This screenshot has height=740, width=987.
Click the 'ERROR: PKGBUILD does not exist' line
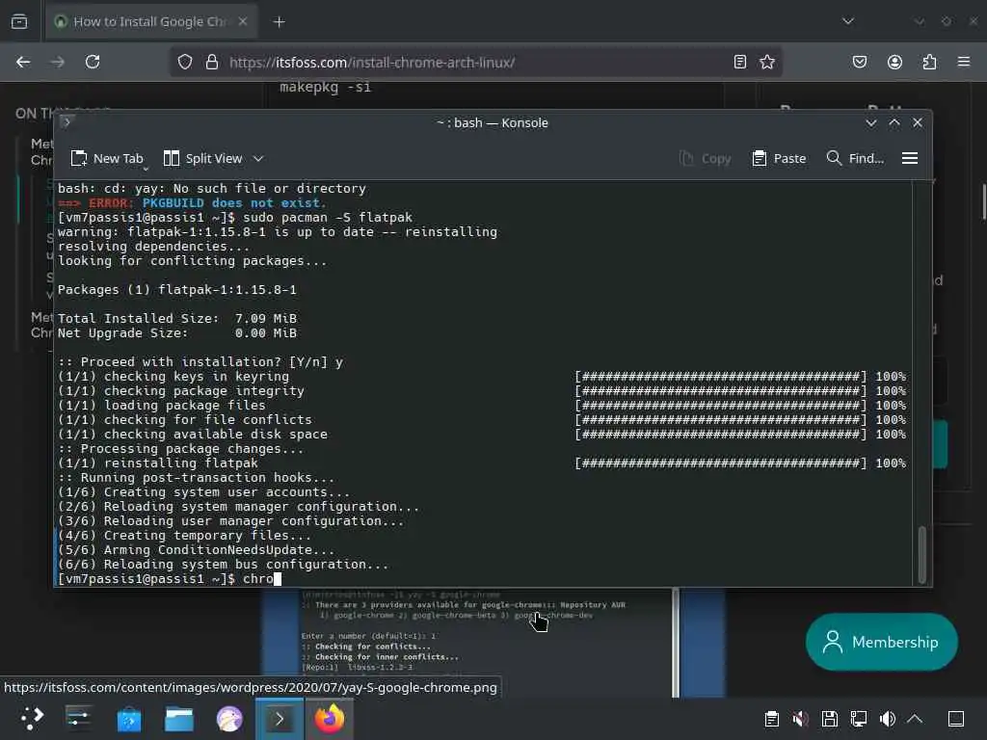(x=192, y=203)
